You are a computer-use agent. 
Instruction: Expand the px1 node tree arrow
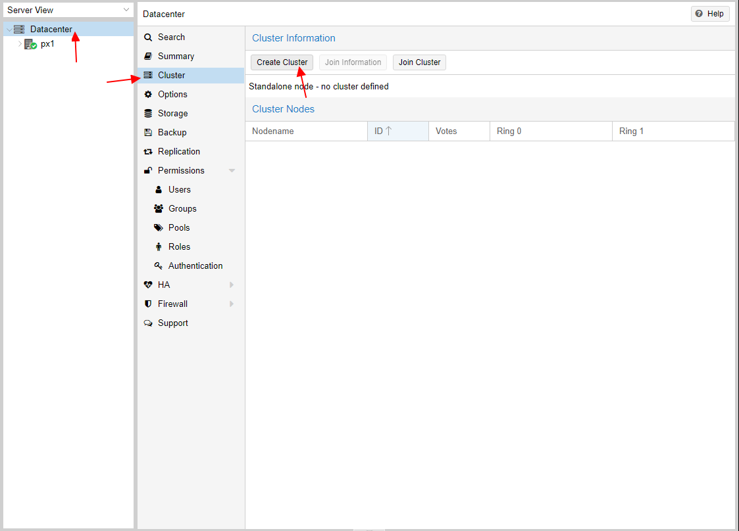pos(20,44)
